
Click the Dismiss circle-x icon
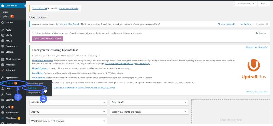click(257, 33)
